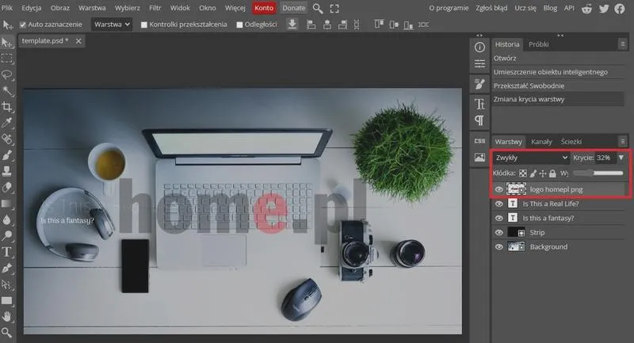Select the Rectangle shape tool
Screen dimensions: 634x343
coord(7,300)
